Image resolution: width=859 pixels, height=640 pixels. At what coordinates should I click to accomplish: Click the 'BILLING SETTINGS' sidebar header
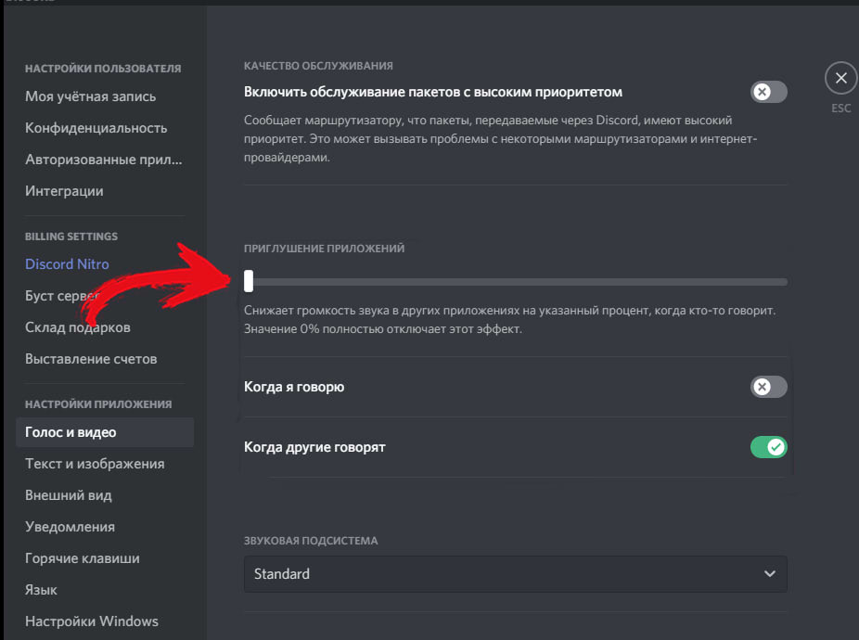point(71,237)
